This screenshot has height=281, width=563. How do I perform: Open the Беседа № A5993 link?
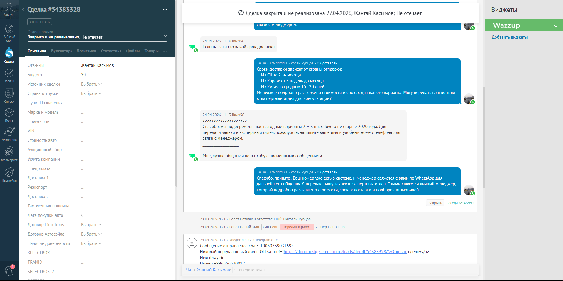(460, 203)
